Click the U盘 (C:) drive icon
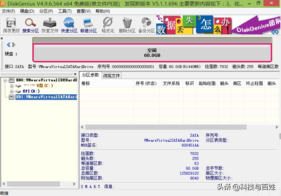The width and height of the screenshot is (281, 196). pyautogui.click(x=18, y=86)
